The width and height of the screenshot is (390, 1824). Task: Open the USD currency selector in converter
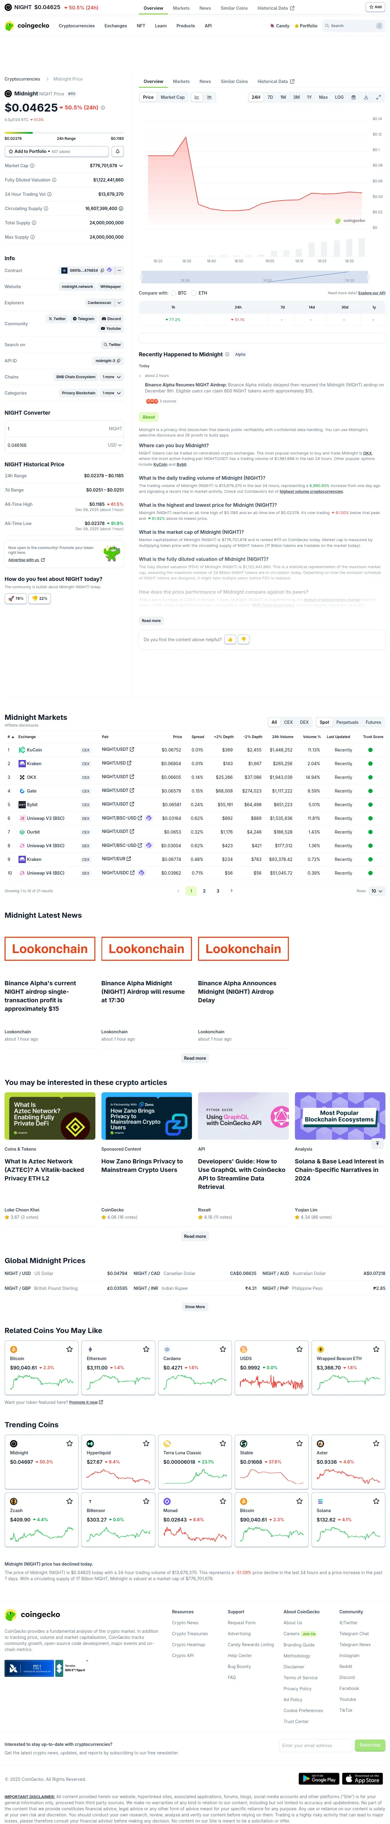tap(115, 445)
